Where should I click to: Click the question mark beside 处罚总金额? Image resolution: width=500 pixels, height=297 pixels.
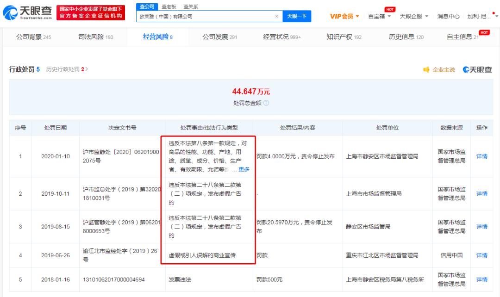[266, 103]
